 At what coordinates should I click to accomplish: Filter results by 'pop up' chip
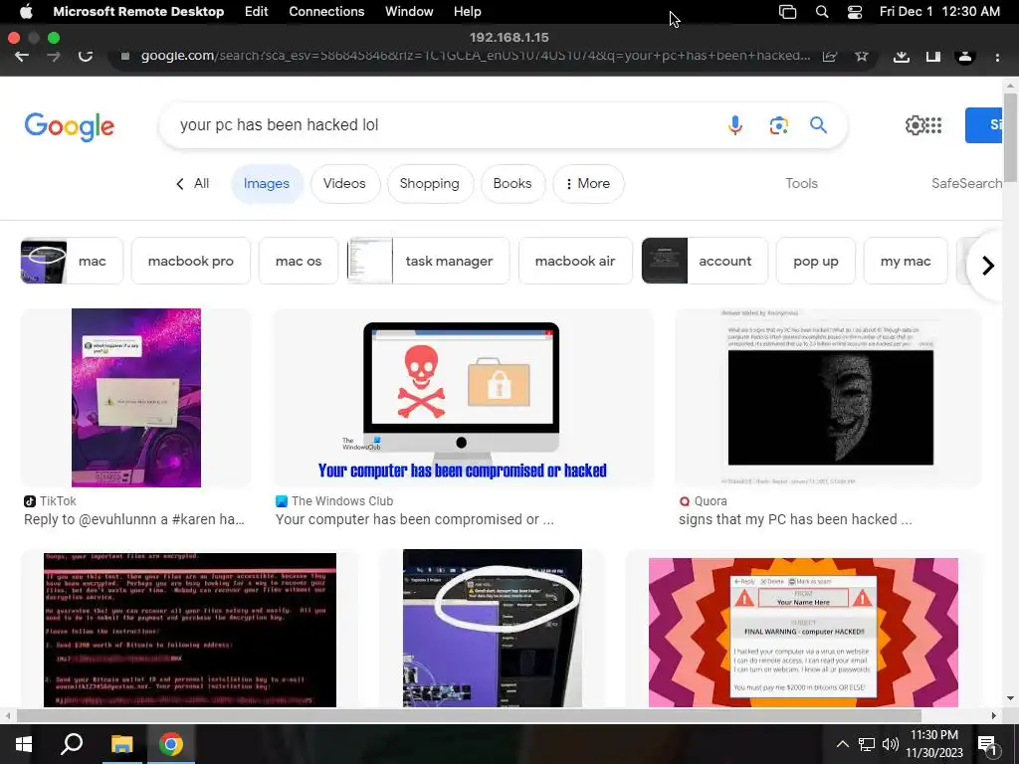click(816, 262)
